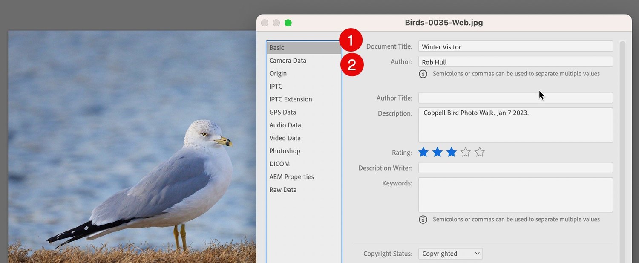Open the Copyright Status dropdown
The image size is (639, 263).
point(450,253)
